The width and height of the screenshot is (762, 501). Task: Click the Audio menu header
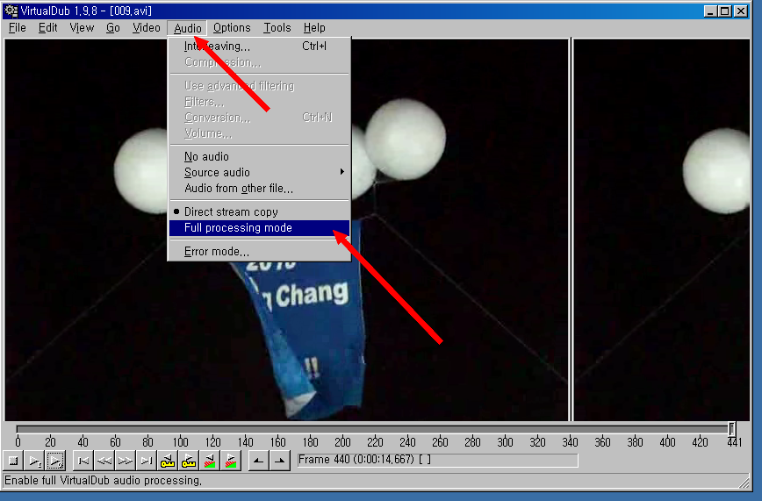tap(188, 28)
